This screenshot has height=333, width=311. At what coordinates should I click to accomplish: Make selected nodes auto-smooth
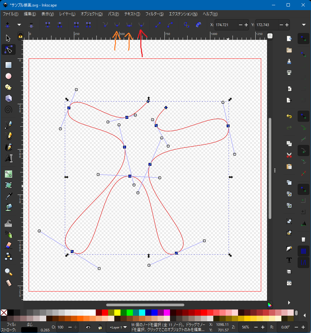141,25
